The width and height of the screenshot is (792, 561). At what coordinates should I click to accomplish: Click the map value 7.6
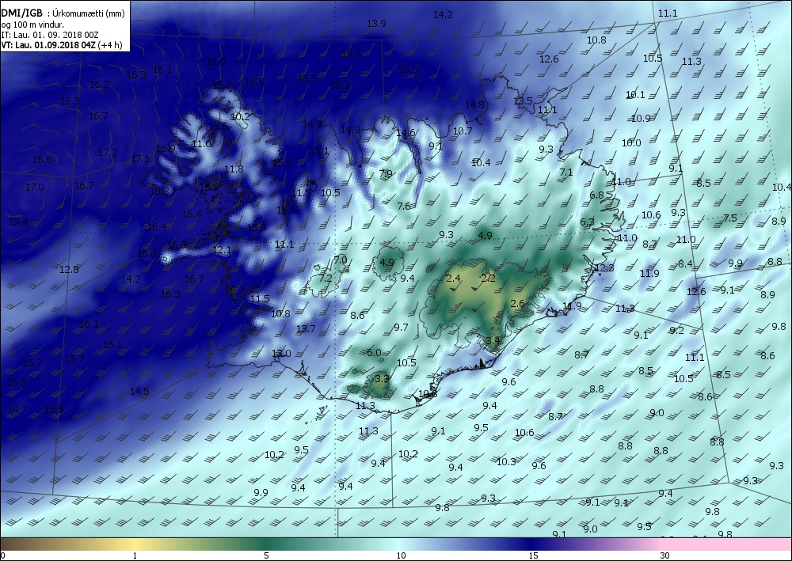404,206
